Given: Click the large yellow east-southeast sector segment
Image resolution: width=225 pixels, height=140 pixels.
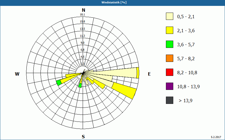Looking at the screenshot, I should 125,90.
